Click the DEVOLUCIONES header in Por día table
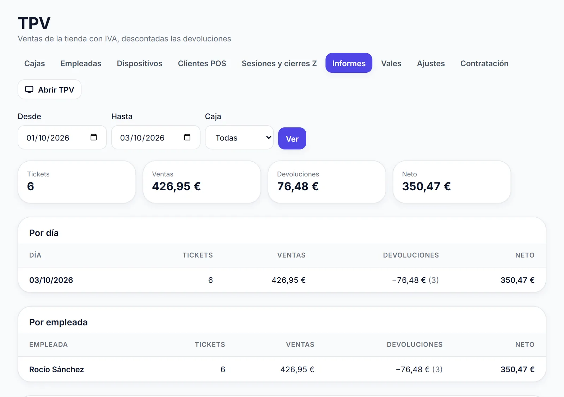Image resolution: width=564 pixels, height=397 pixels. (411, 255)
